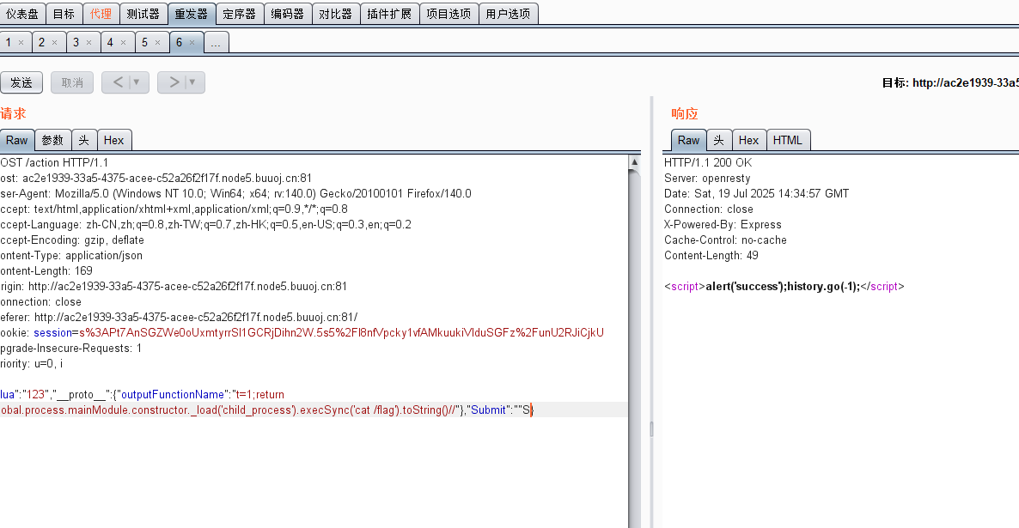Close repeater sub-tab 1

coord(21,43)
